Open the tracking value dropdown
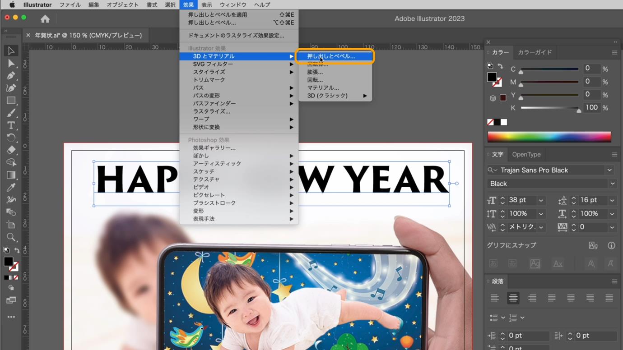The height and width of the screenshot is (350, 623). 612,227
